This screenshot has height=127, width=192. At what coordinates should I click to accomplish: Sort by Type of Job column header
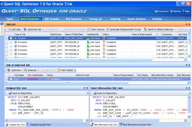(31, 34)
